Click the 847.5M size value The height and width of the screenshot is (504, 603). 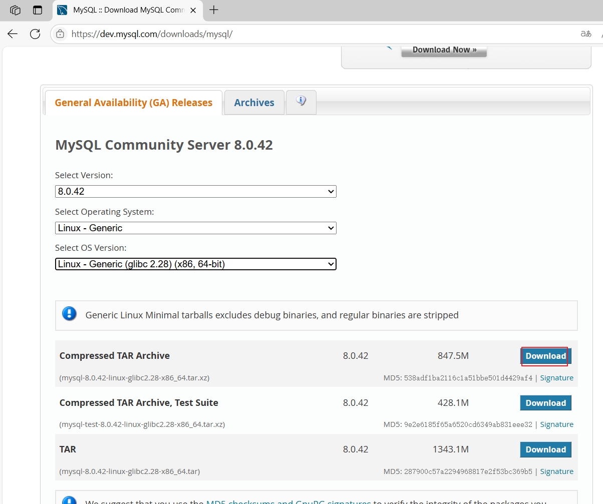coord(453,356)
